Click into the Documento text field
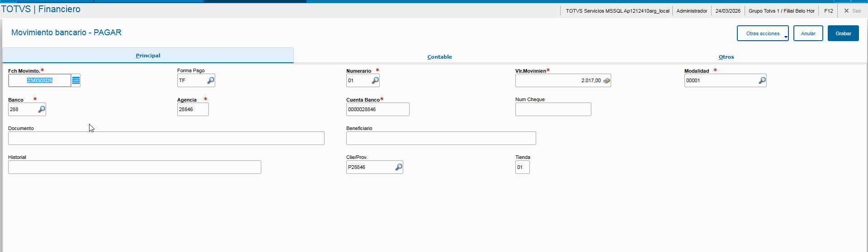868x252 pixels. pos(166,138)
